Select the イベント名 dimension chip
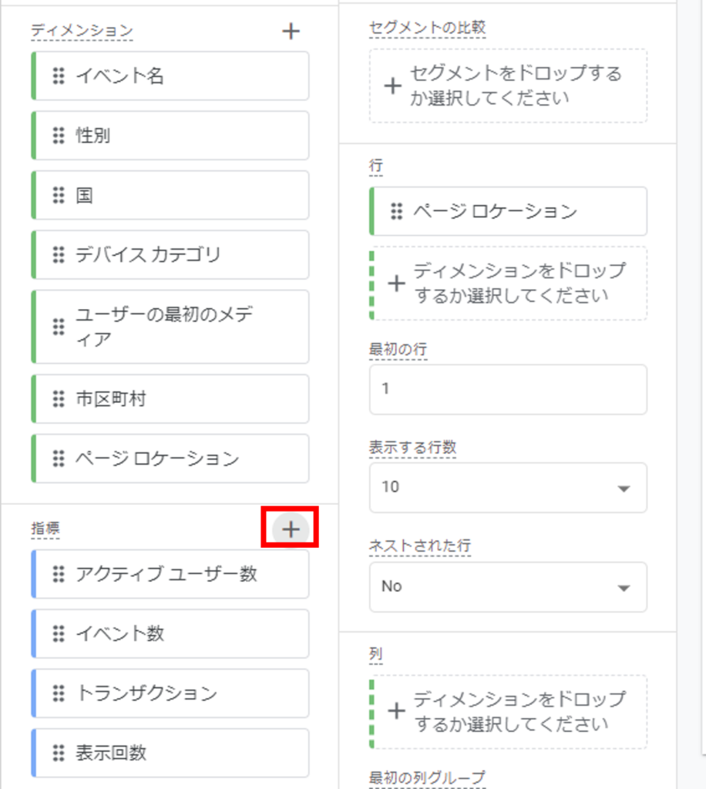The image size is (706, 789). click(170, 76)
